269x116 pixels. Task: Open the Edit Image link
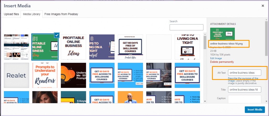click(216, 58)
